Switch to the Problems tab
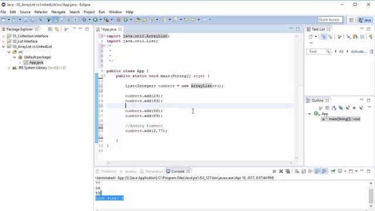Image resolution: width=375 pixels, height=211 pixels. (x=106, y=171)
